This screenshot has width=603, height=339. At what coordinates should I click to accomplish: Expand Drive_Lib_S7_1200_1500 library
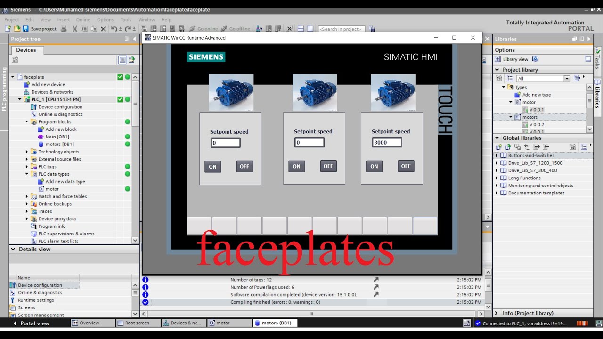(497, 163)
